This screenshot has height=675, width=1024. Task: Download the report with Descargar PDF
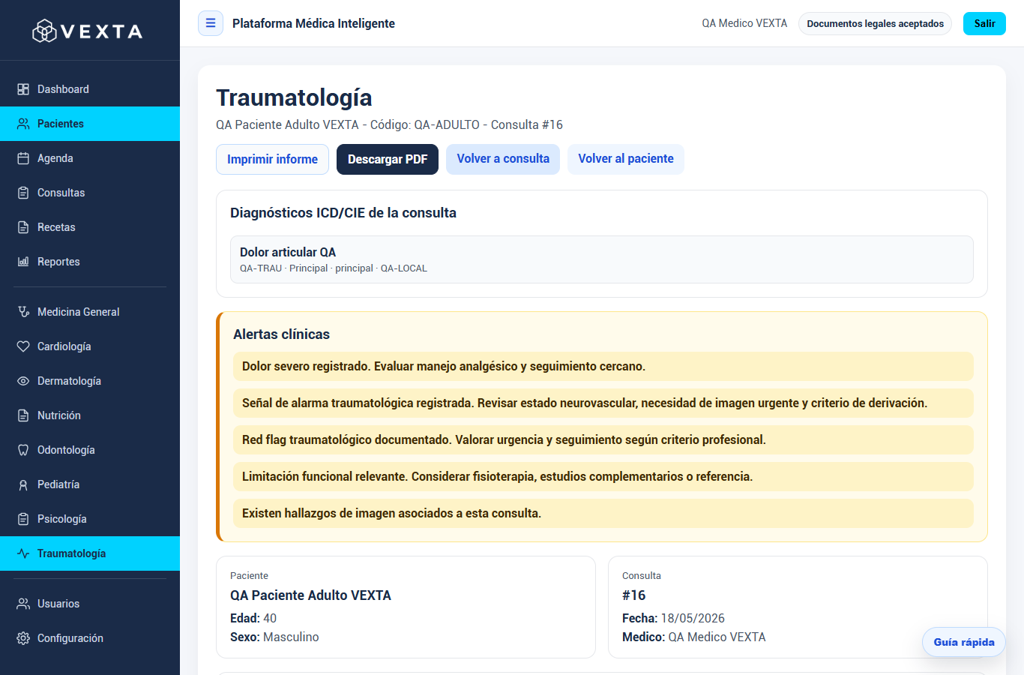click(x=388, y=159)
